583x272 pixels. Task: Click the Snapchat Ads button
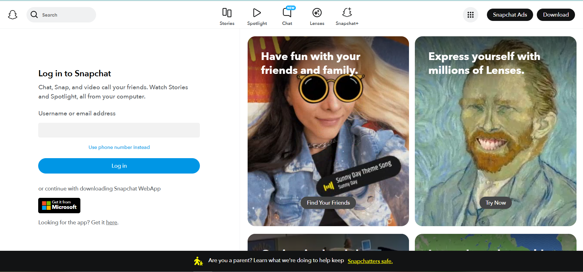510,15
